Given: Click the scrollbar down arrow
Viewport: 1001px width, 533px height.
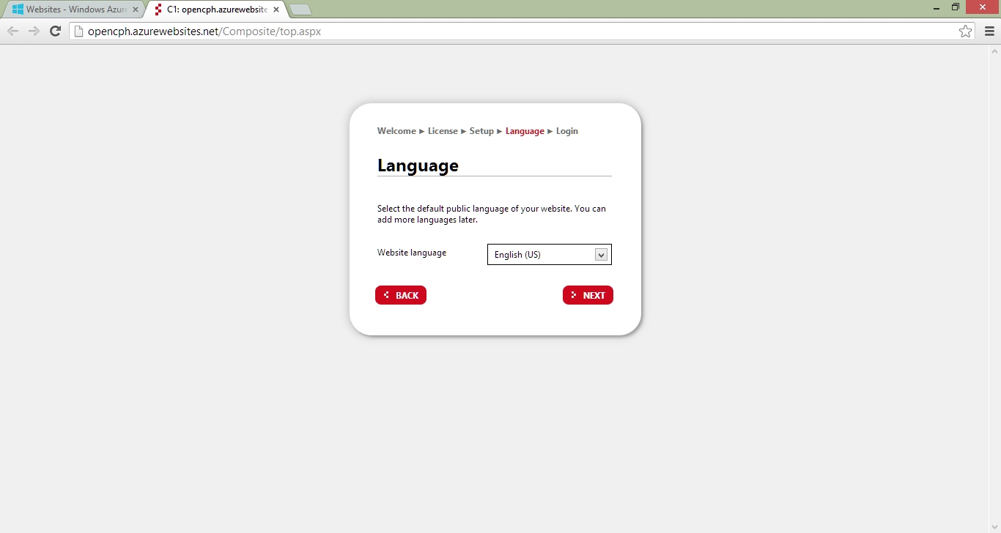Looking at the screenshot, I should (x=995, y=527).
